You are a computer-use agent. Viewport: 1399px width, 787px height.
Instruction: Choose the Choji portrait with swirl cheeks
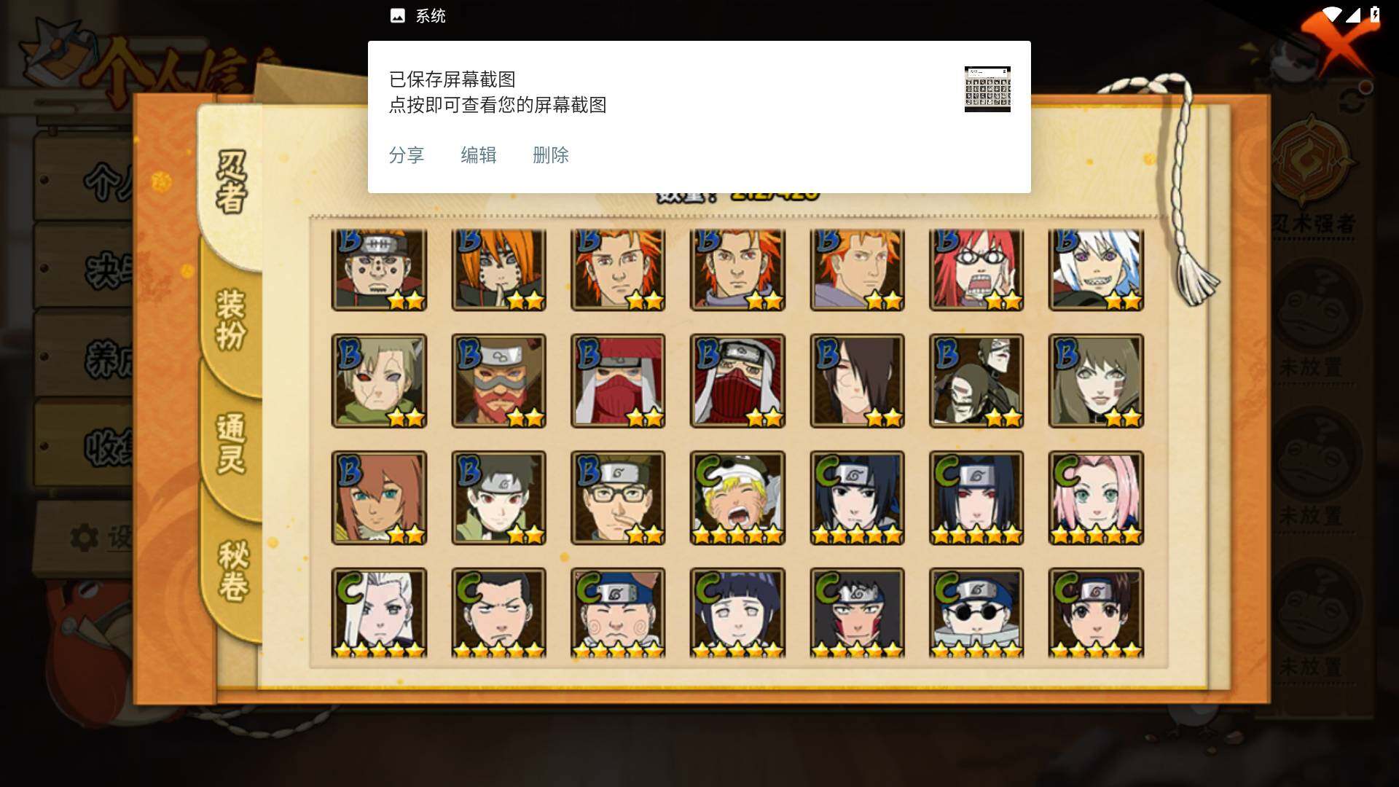point(618,613)
